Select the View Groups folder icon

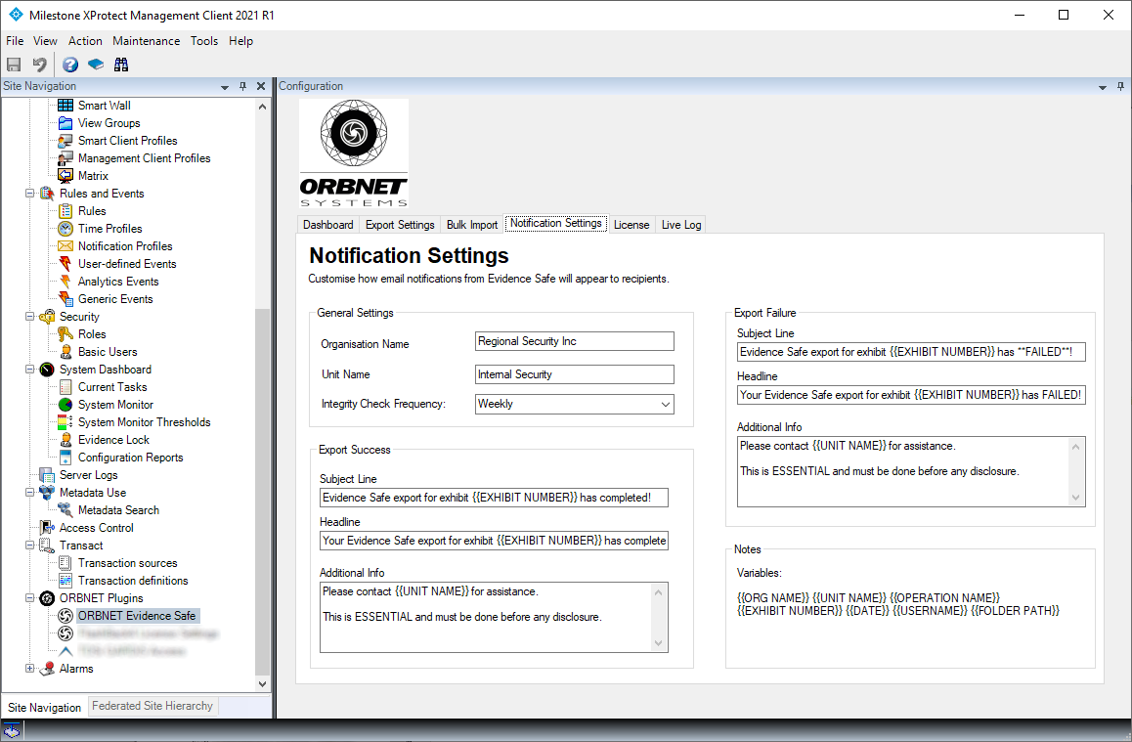pos(65,123)
